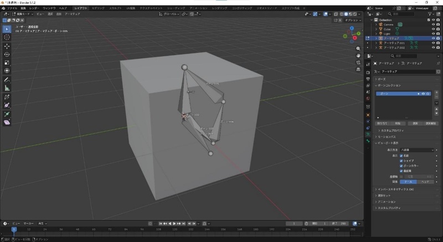Switch to the スカルプト workspace tab
443x242 pixels.
coord(115,8)
